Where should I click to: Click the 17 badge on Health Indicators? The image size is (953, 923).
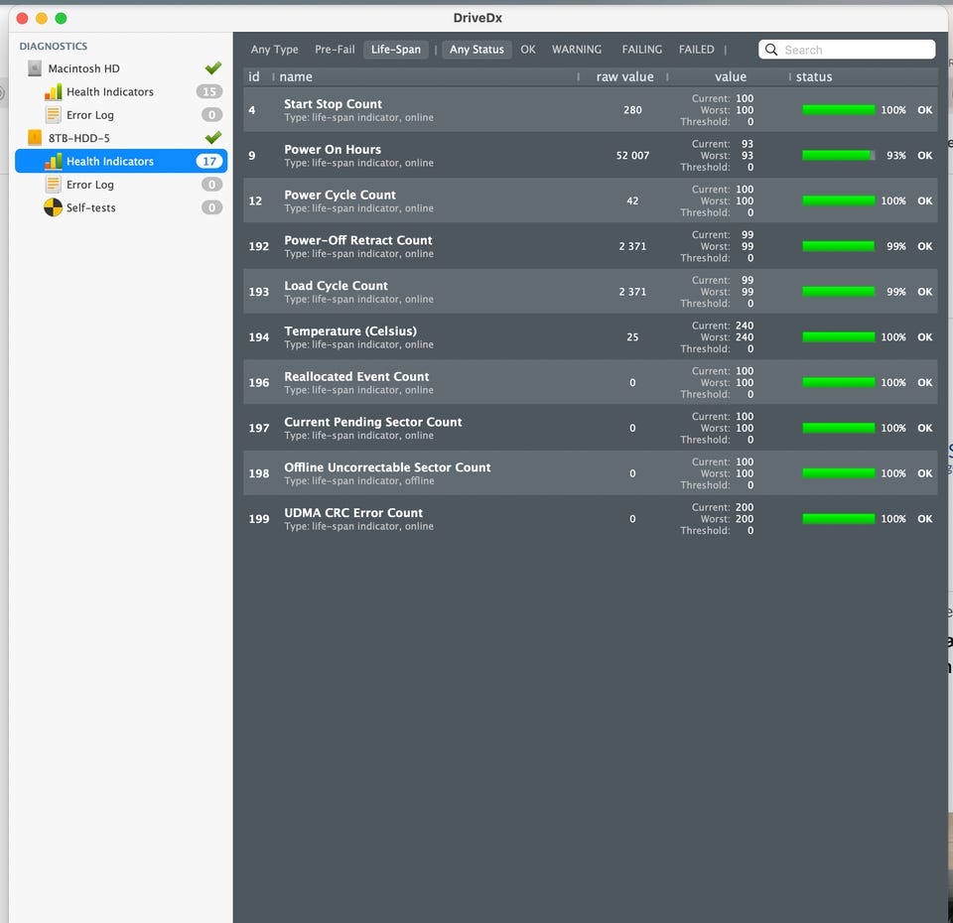tap(209, 161)
